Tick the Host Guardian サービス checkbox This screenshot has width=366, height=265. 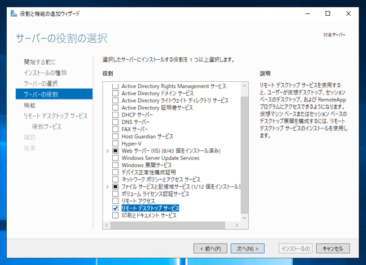(x=115, y=136)
